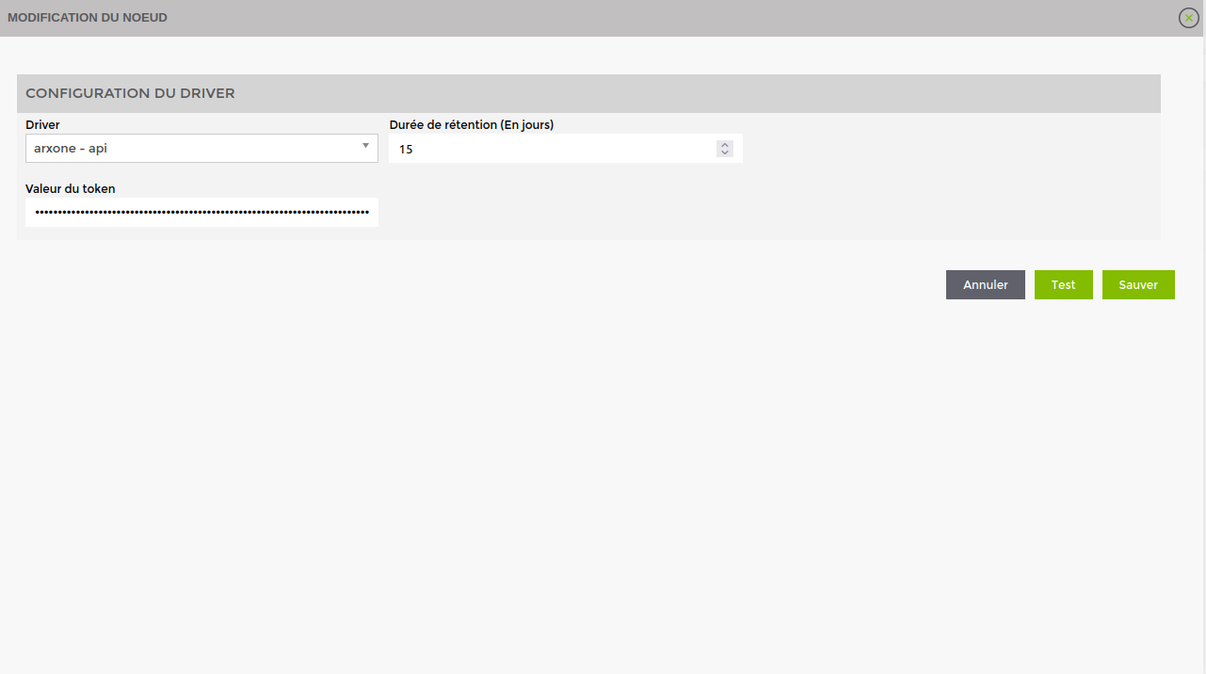1206x674 pixels.
Task: Close the Modification du noeud dialog
Action: coord(1188,18)
